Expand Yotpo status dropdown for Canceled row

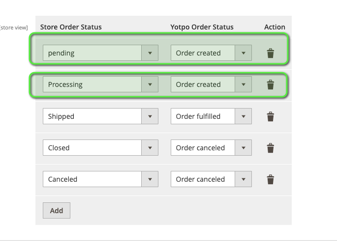(211, 179)
